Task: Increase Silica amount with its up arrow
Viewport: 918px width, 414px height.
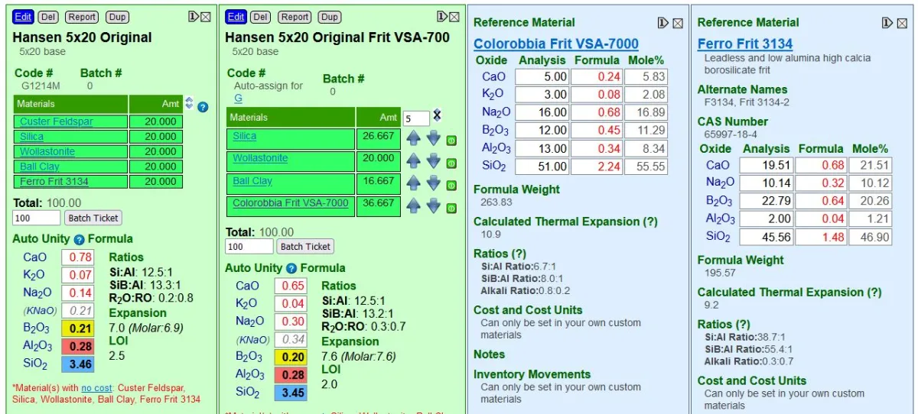Action: point(414,139)
